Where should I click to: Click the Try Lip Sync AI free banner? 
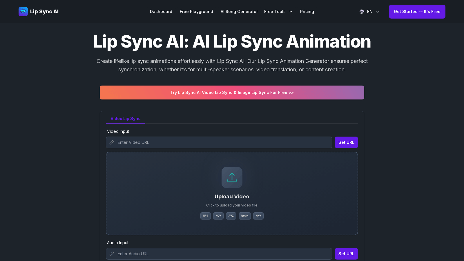pyautogui.click(x=232, y=93)
